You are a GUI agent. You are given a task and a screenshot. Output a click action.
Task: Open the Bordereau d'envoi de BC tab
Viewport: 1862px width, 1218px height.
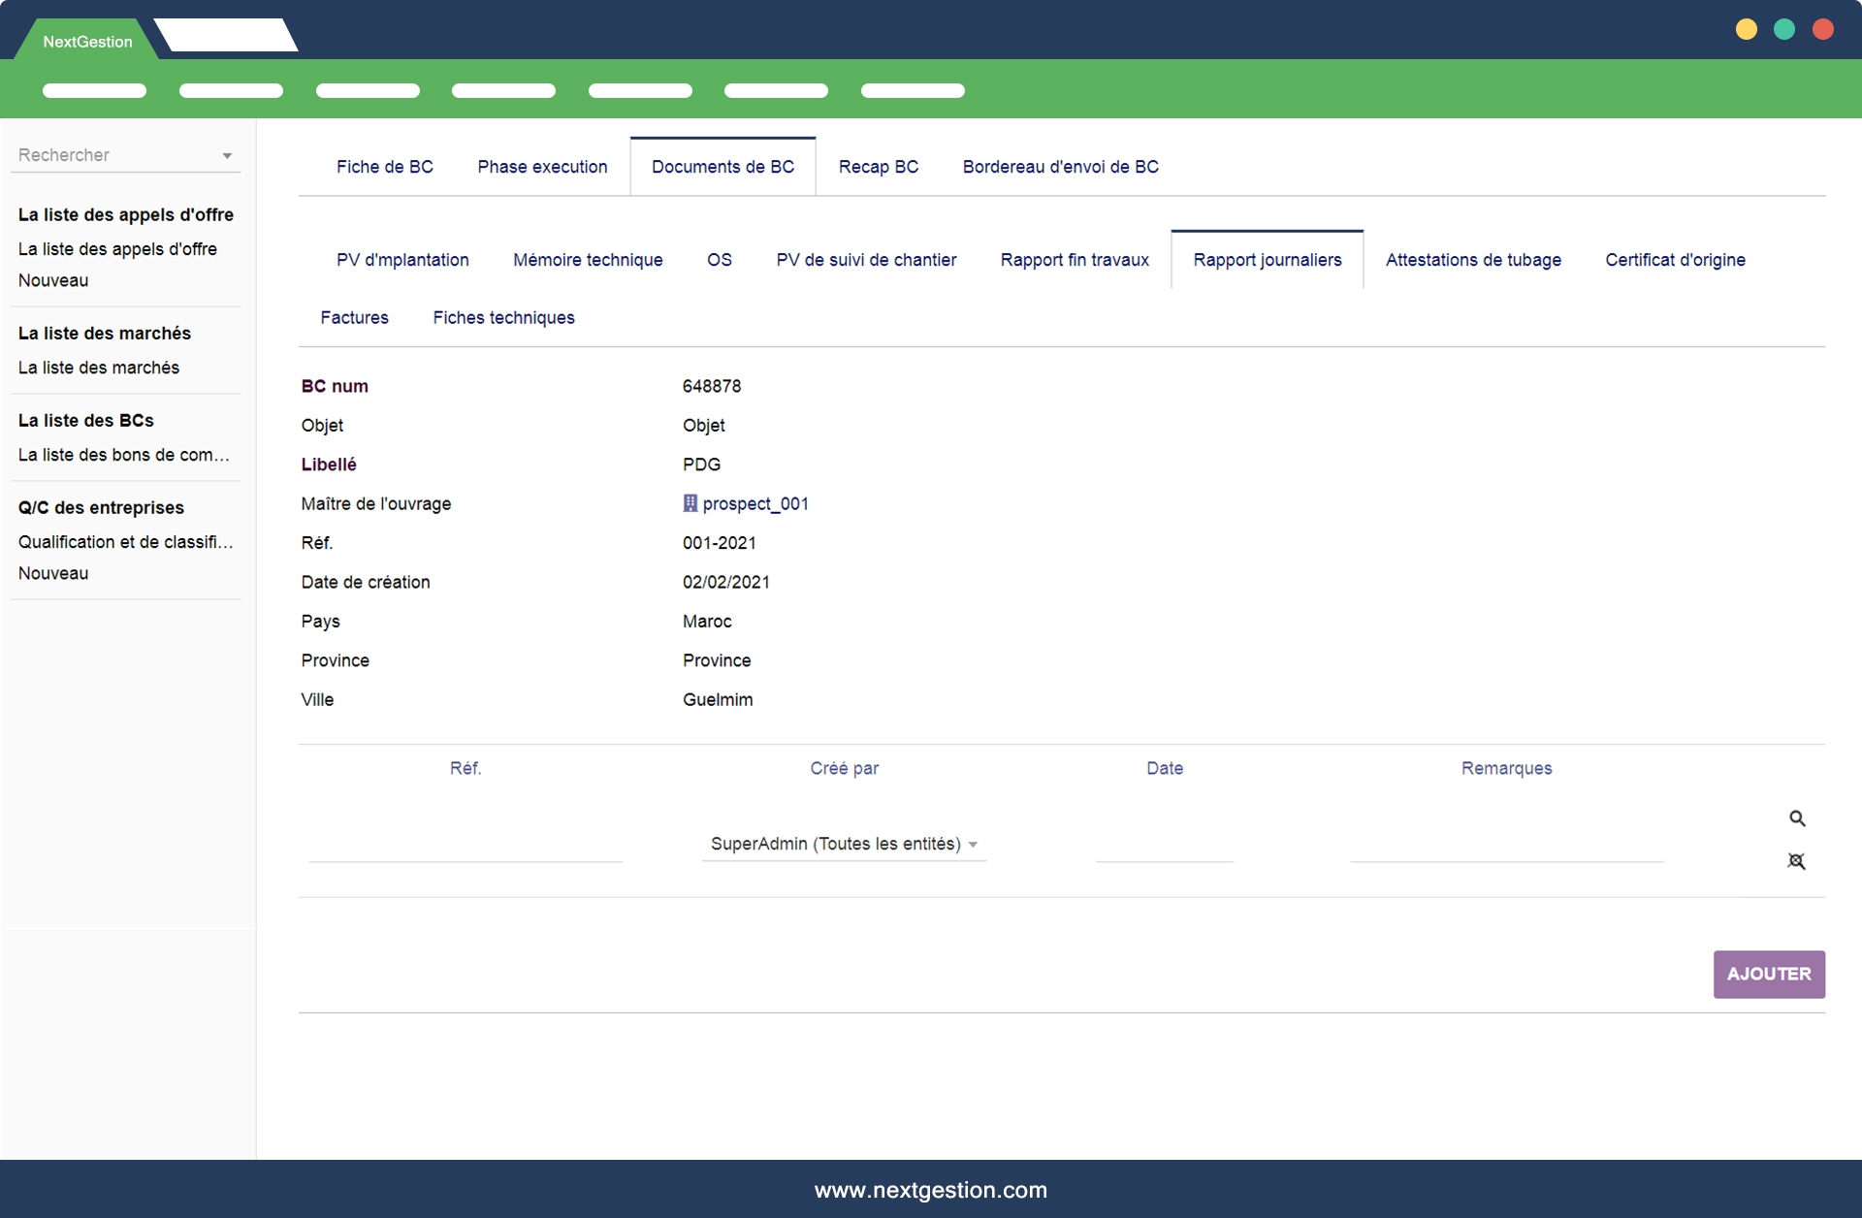point(1060,167)
